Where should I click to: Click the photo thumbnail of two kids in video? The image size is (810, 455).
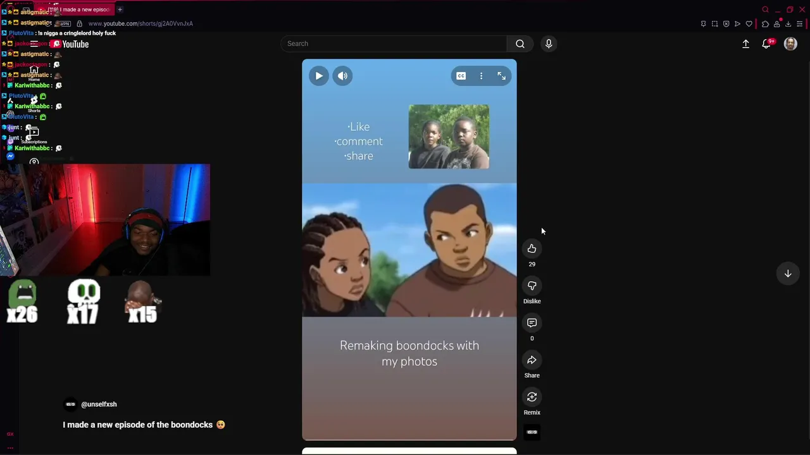449,136
